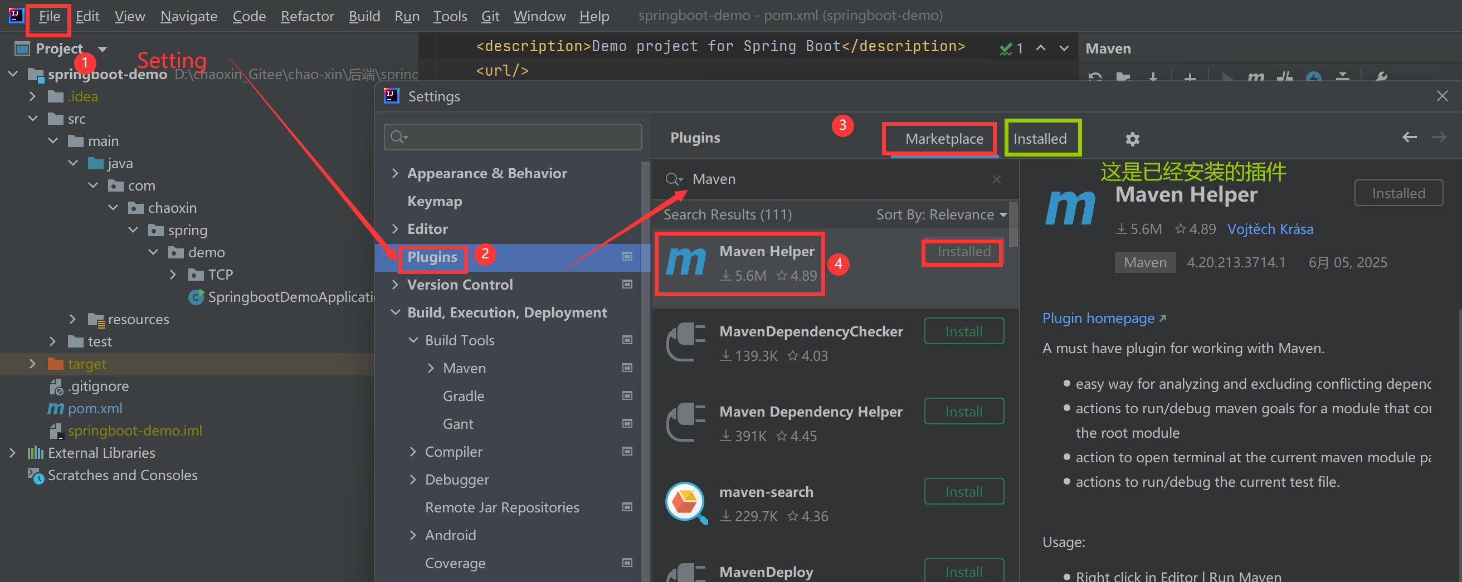
Task: Click the maven-search plugin icon
Action: point(686,502)
